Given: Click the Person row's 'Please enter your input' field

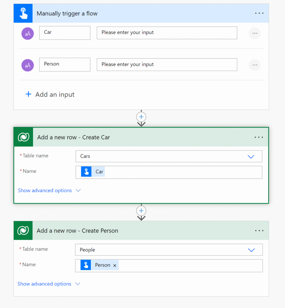Looking at the screenshot, I should tap(167, 64).
